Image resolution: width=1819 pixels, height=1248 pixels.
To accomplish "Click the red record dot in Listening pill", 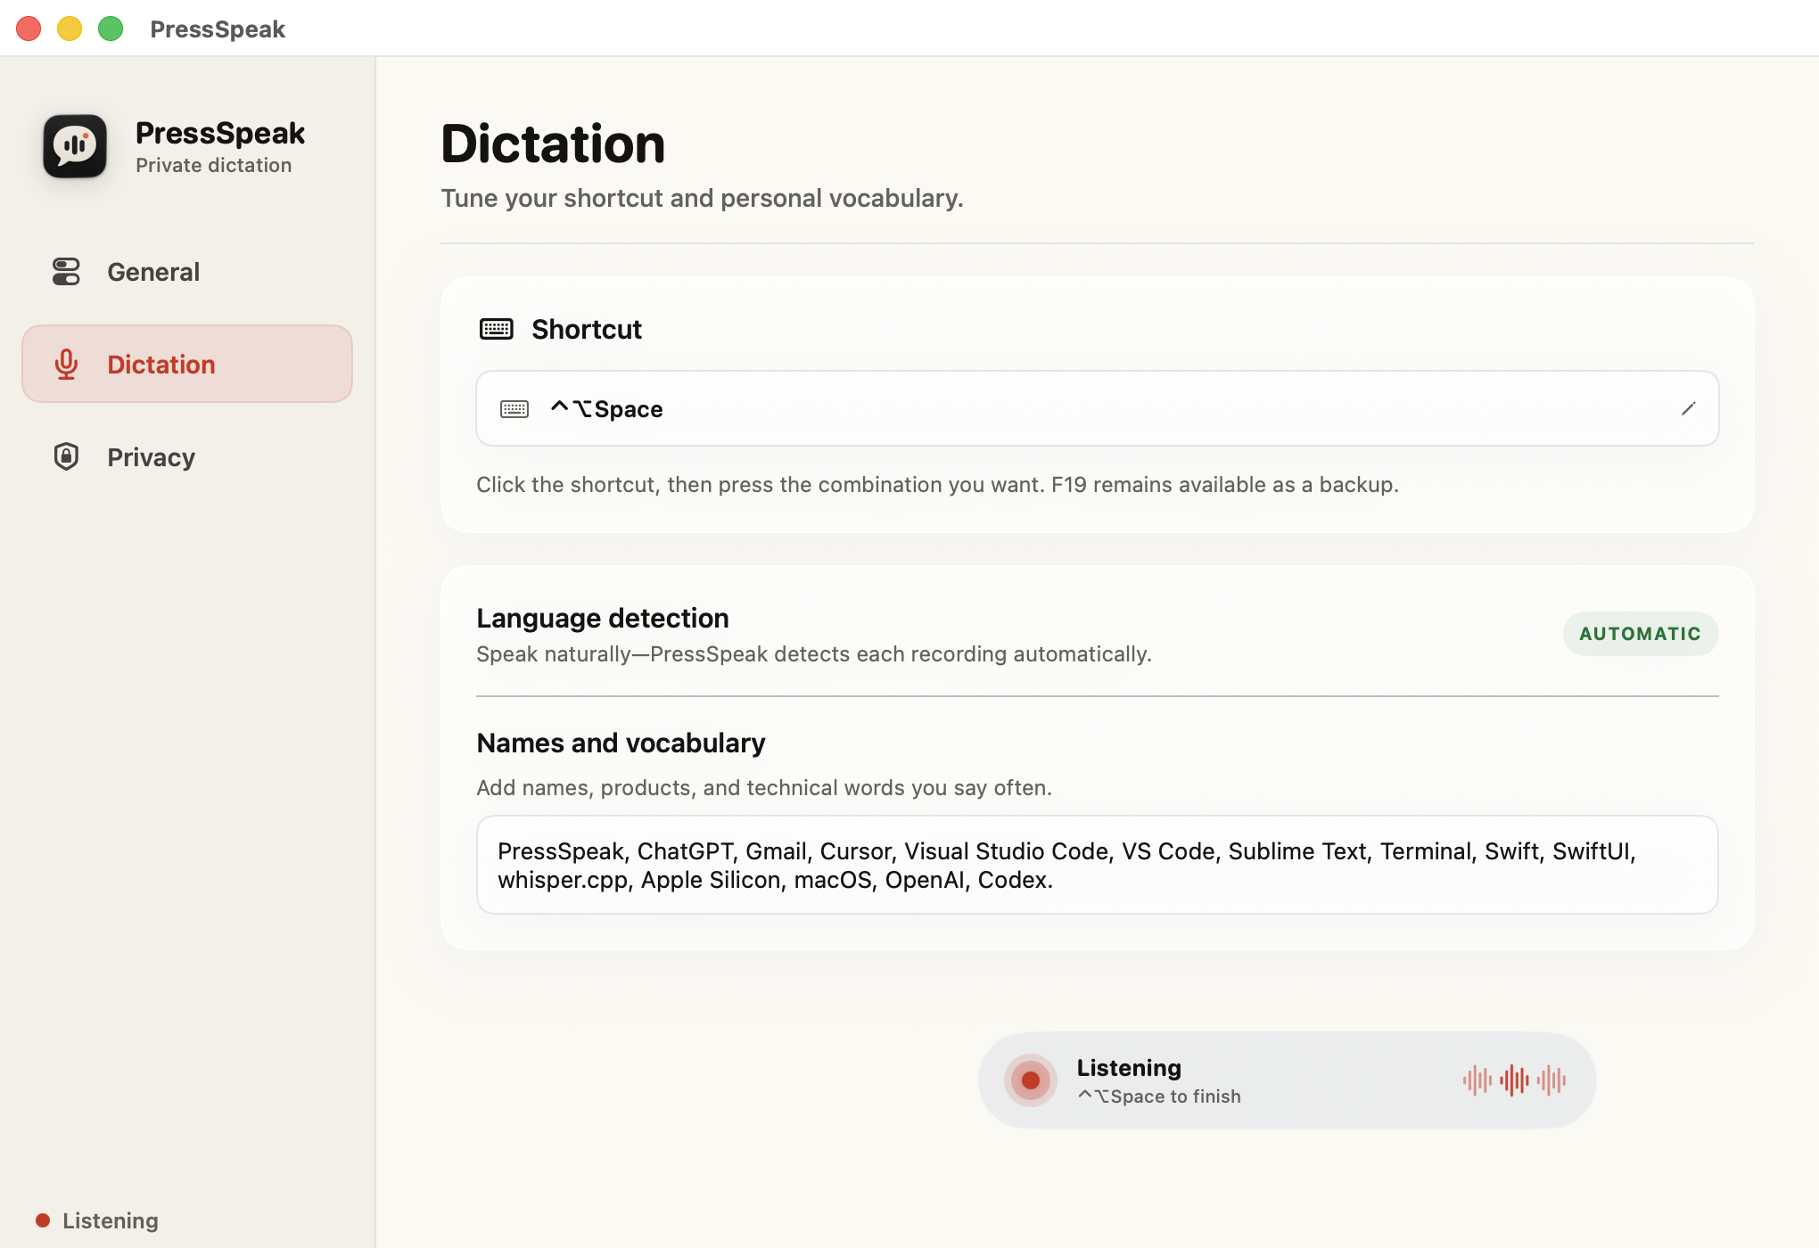I will (x=1031, y=1080).
